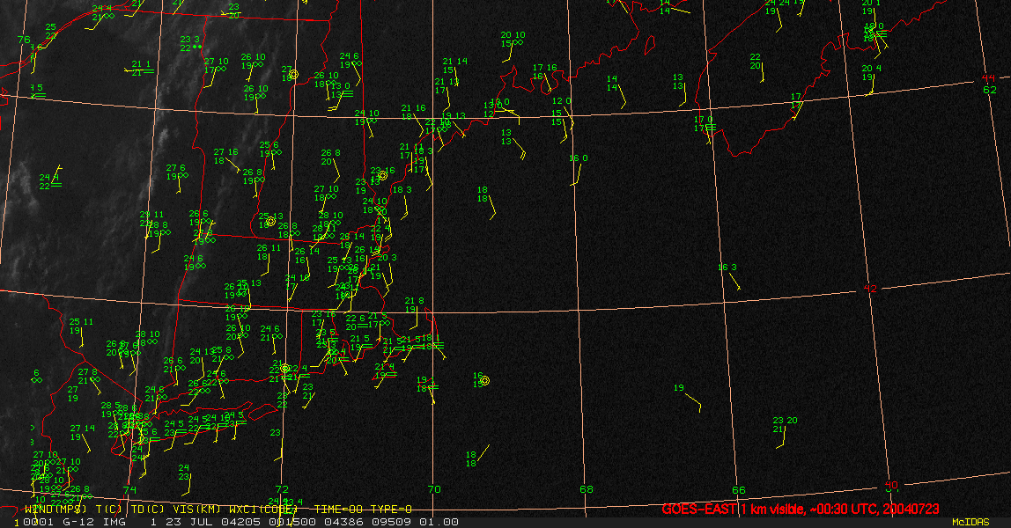Click the longitude label 68

click(587, 489)
